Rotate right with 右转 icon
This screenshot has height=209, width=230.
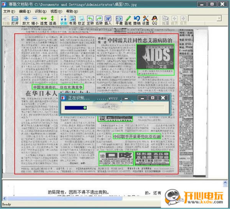point(99,20)
